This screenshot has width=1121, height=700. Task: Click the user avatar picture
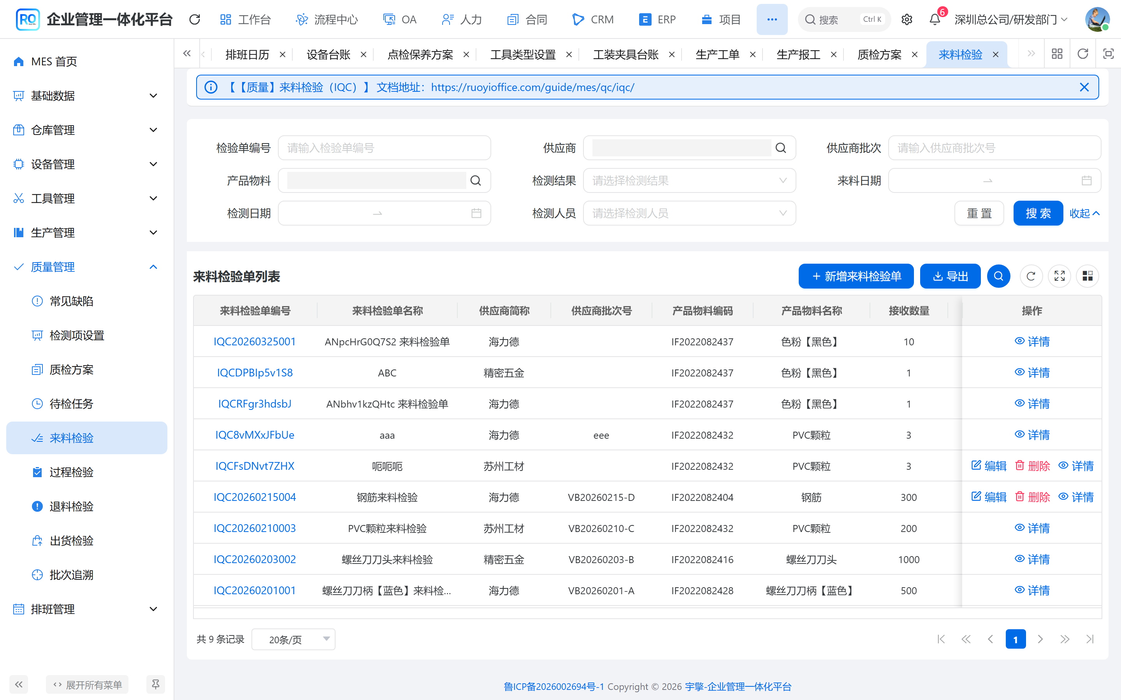[x=1097, y=19]
